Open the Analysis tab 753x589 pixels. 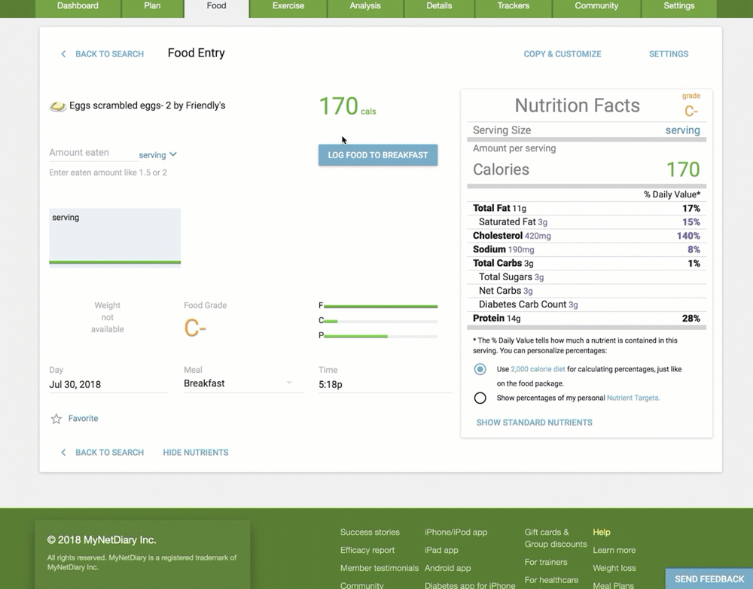(365, 6)
